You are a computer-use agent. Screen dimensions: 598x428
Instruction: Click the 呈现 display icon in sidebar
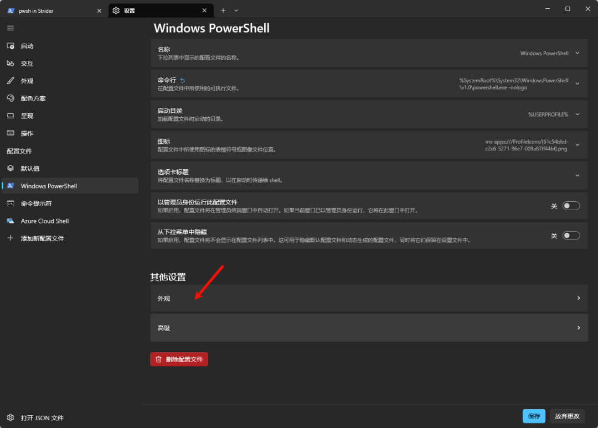coord(11,116)
